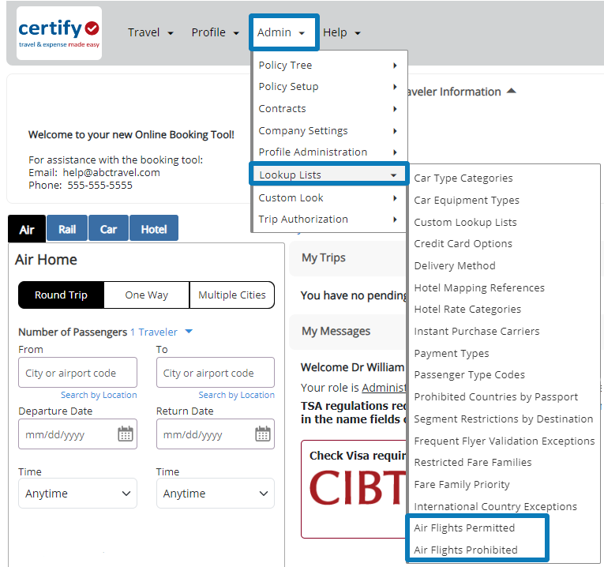Click the From city or airport field
The width and height of the screenshot is (604, 567).
77,373
